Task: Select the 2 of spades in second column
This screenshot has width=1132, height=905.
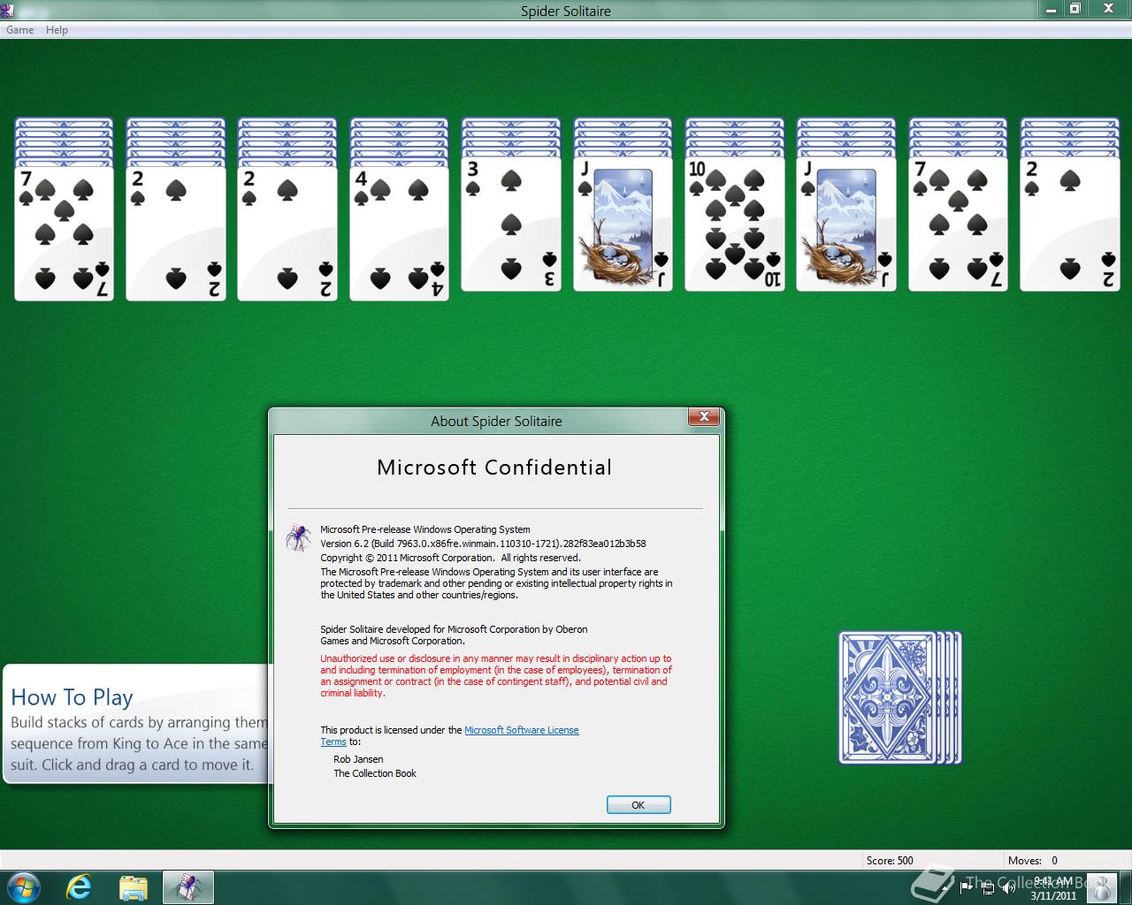Action: pos(176,233)
